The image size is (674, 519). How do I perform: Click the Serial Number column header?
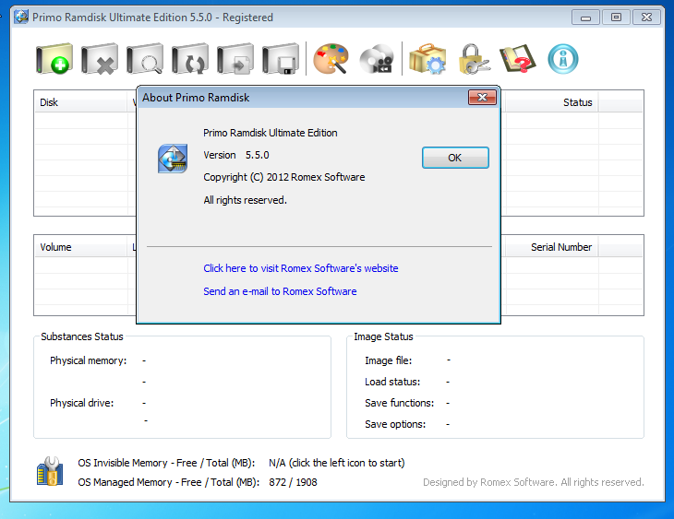551,247
